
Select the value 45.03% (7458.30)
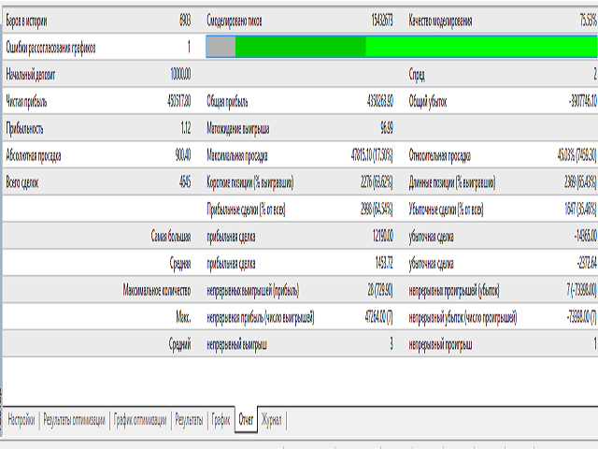(x=577, y=155)
